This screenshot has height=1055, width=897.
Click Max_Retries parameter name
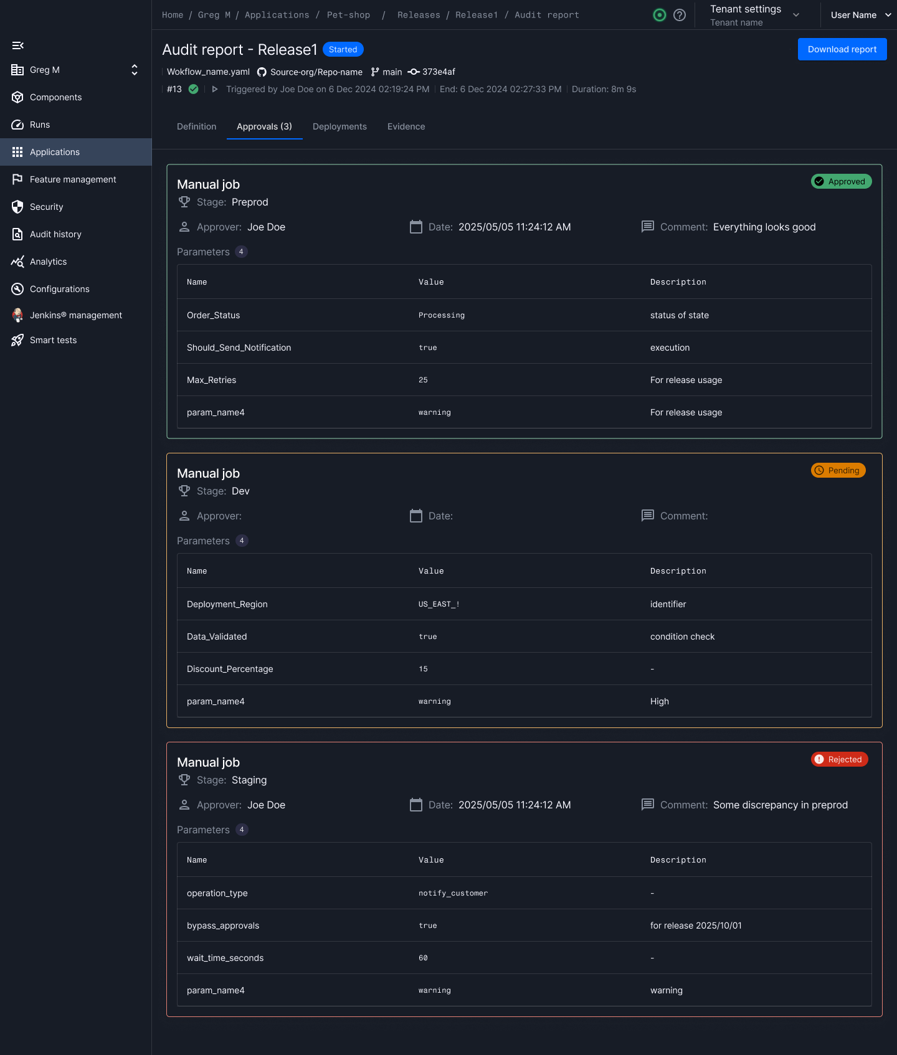coord(211,380)
